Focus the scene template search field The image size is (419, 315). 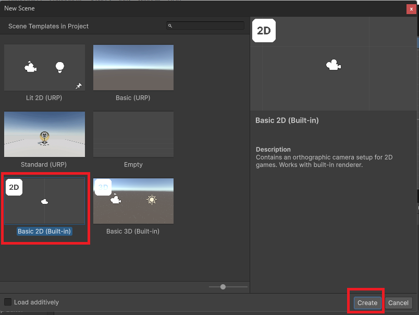pyautogui.click(x=205, y=26)
